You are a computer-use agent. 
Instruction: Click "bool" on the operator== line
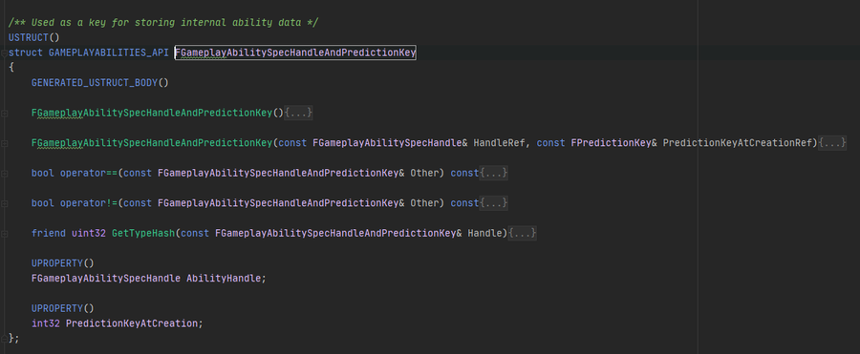(43, 173)
